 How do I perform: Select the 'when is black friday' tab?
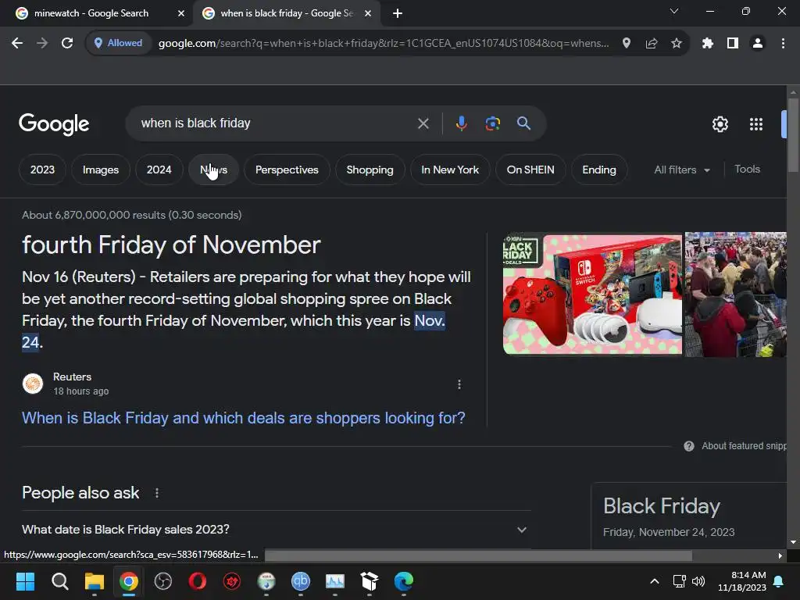click(x=287, y=13)
